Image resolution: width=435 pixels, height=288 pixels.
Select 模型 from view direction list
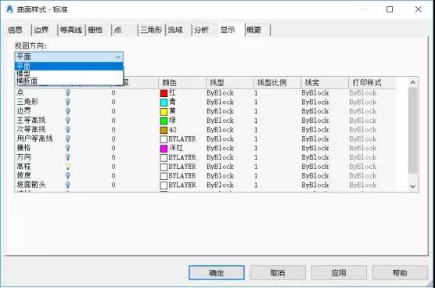(23, 74)
